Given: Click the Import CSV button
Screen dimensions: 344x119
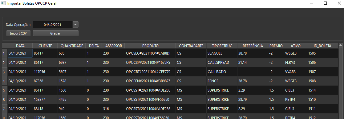Looking at the screenshot, I should pyautogui.click(x=18, y=33).
